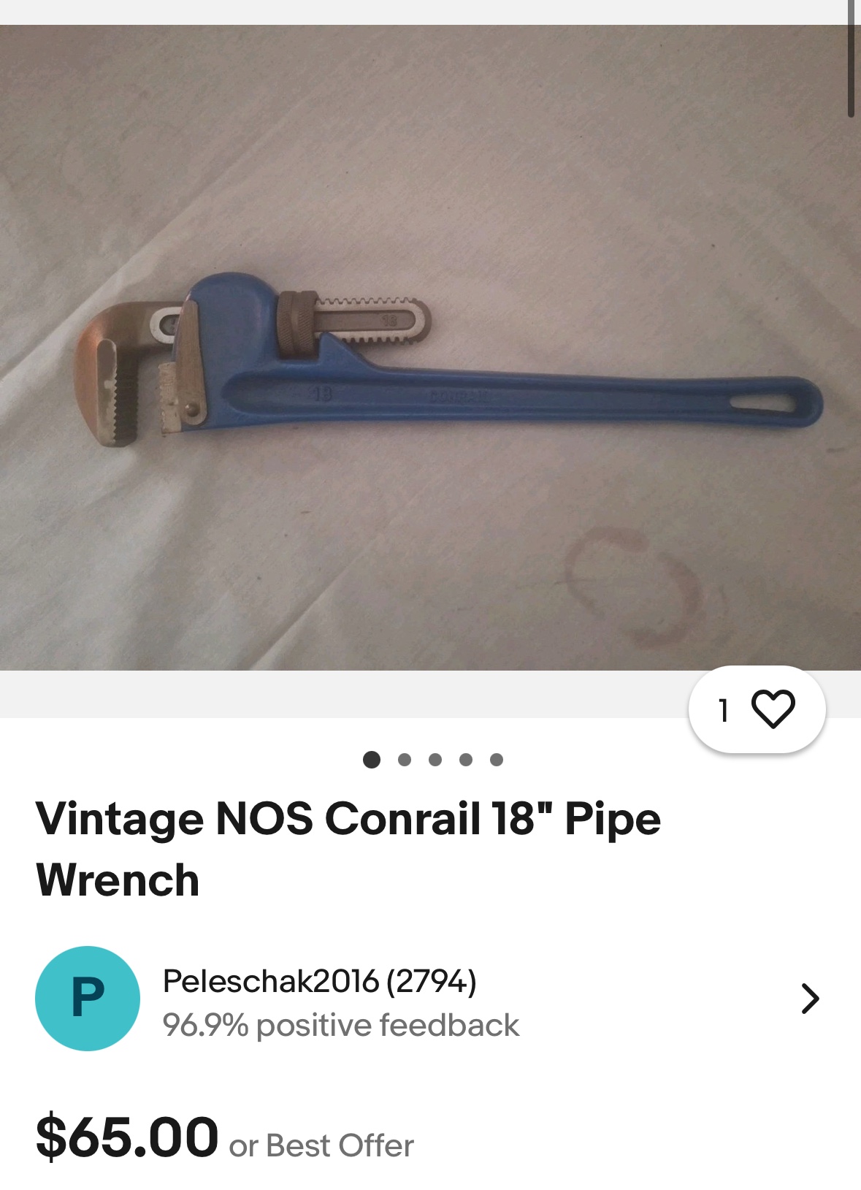Jump to the second photo dot

(x=405, y=760)
